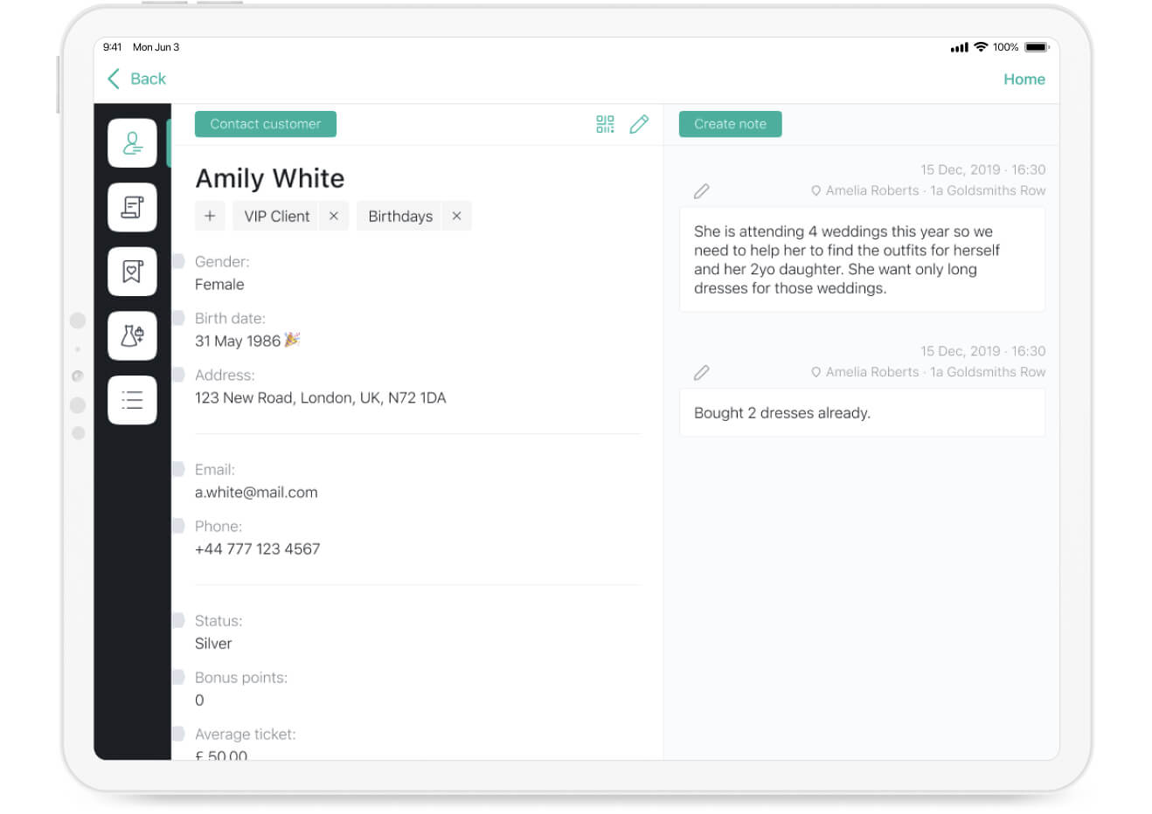The height and width of the screenshot is (814, 1152).
Task: Select the Birthdays tag
Action: click(400, 216)
